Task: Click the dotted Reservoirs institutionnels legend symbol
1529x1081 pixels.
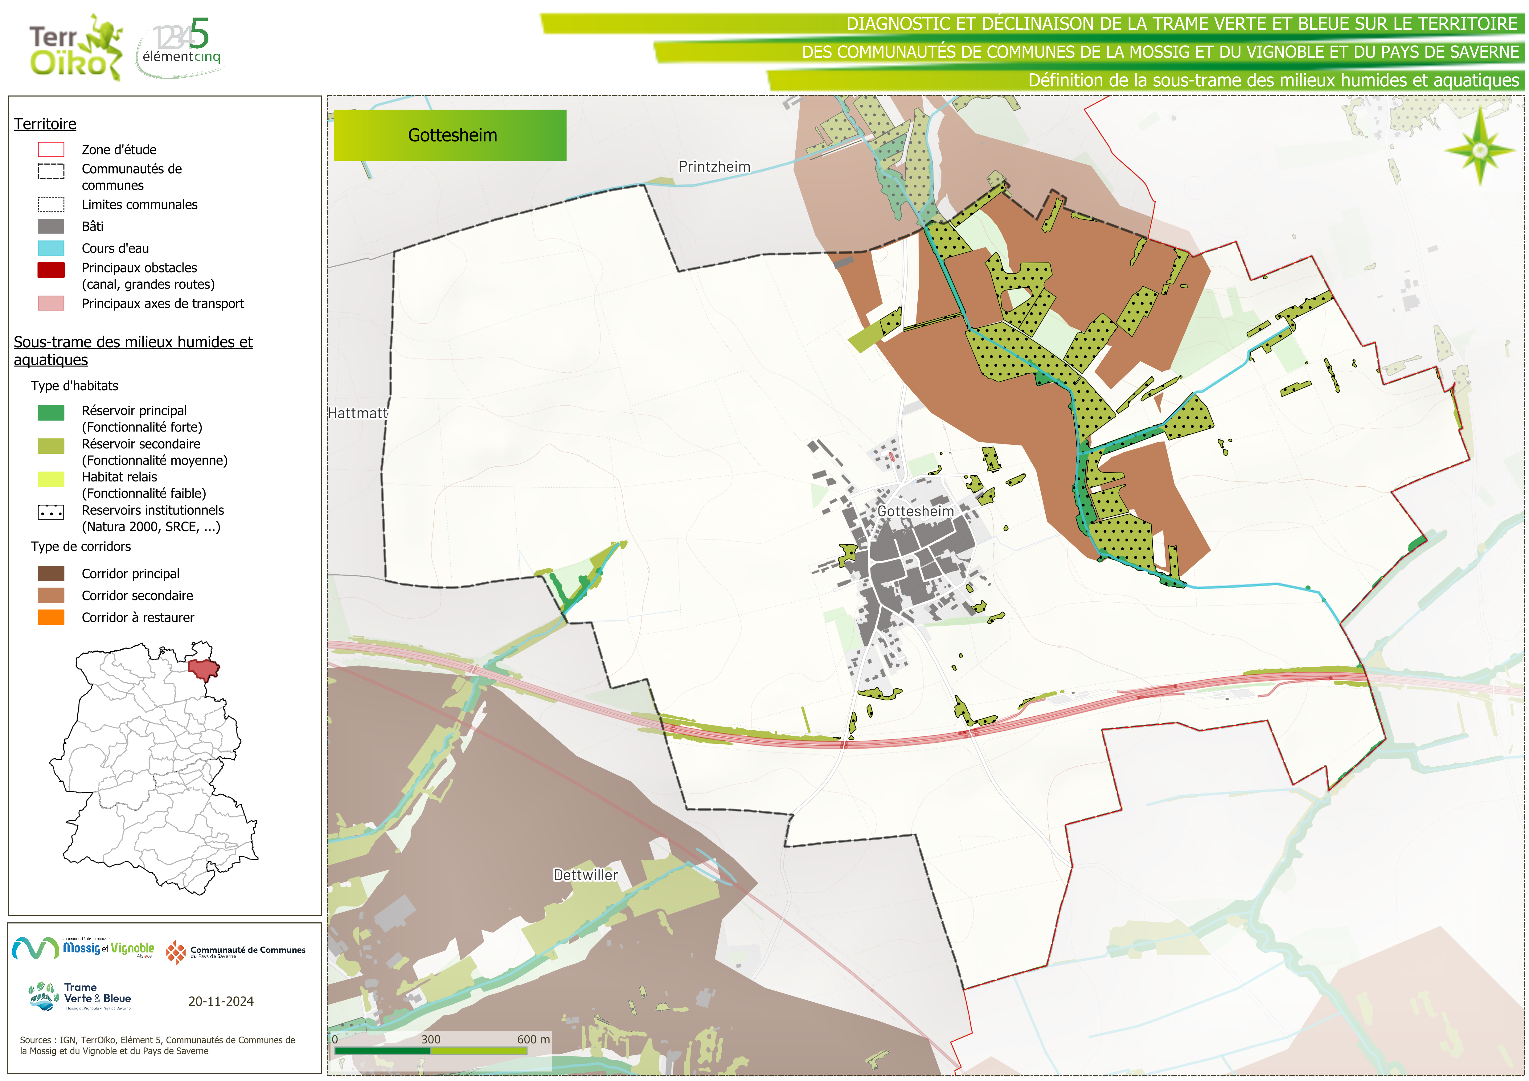Action: pos(51,512)
